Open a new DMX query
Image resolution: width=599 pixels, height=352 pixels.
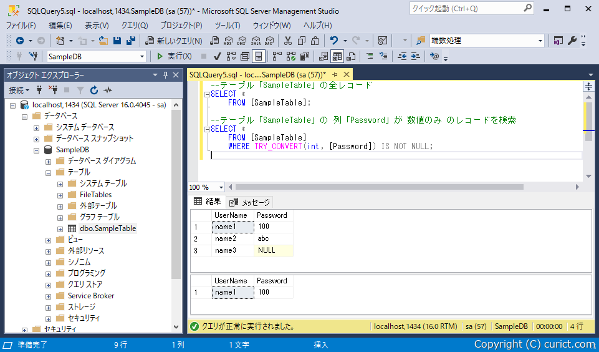[242, 41]
